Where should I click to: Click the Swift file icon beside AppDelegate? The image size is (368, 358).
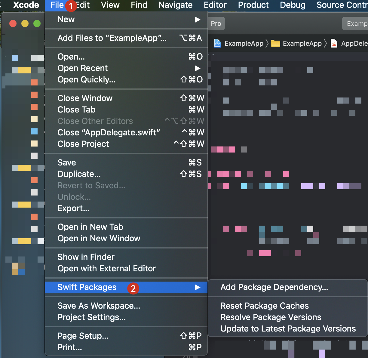coord(334,43)
